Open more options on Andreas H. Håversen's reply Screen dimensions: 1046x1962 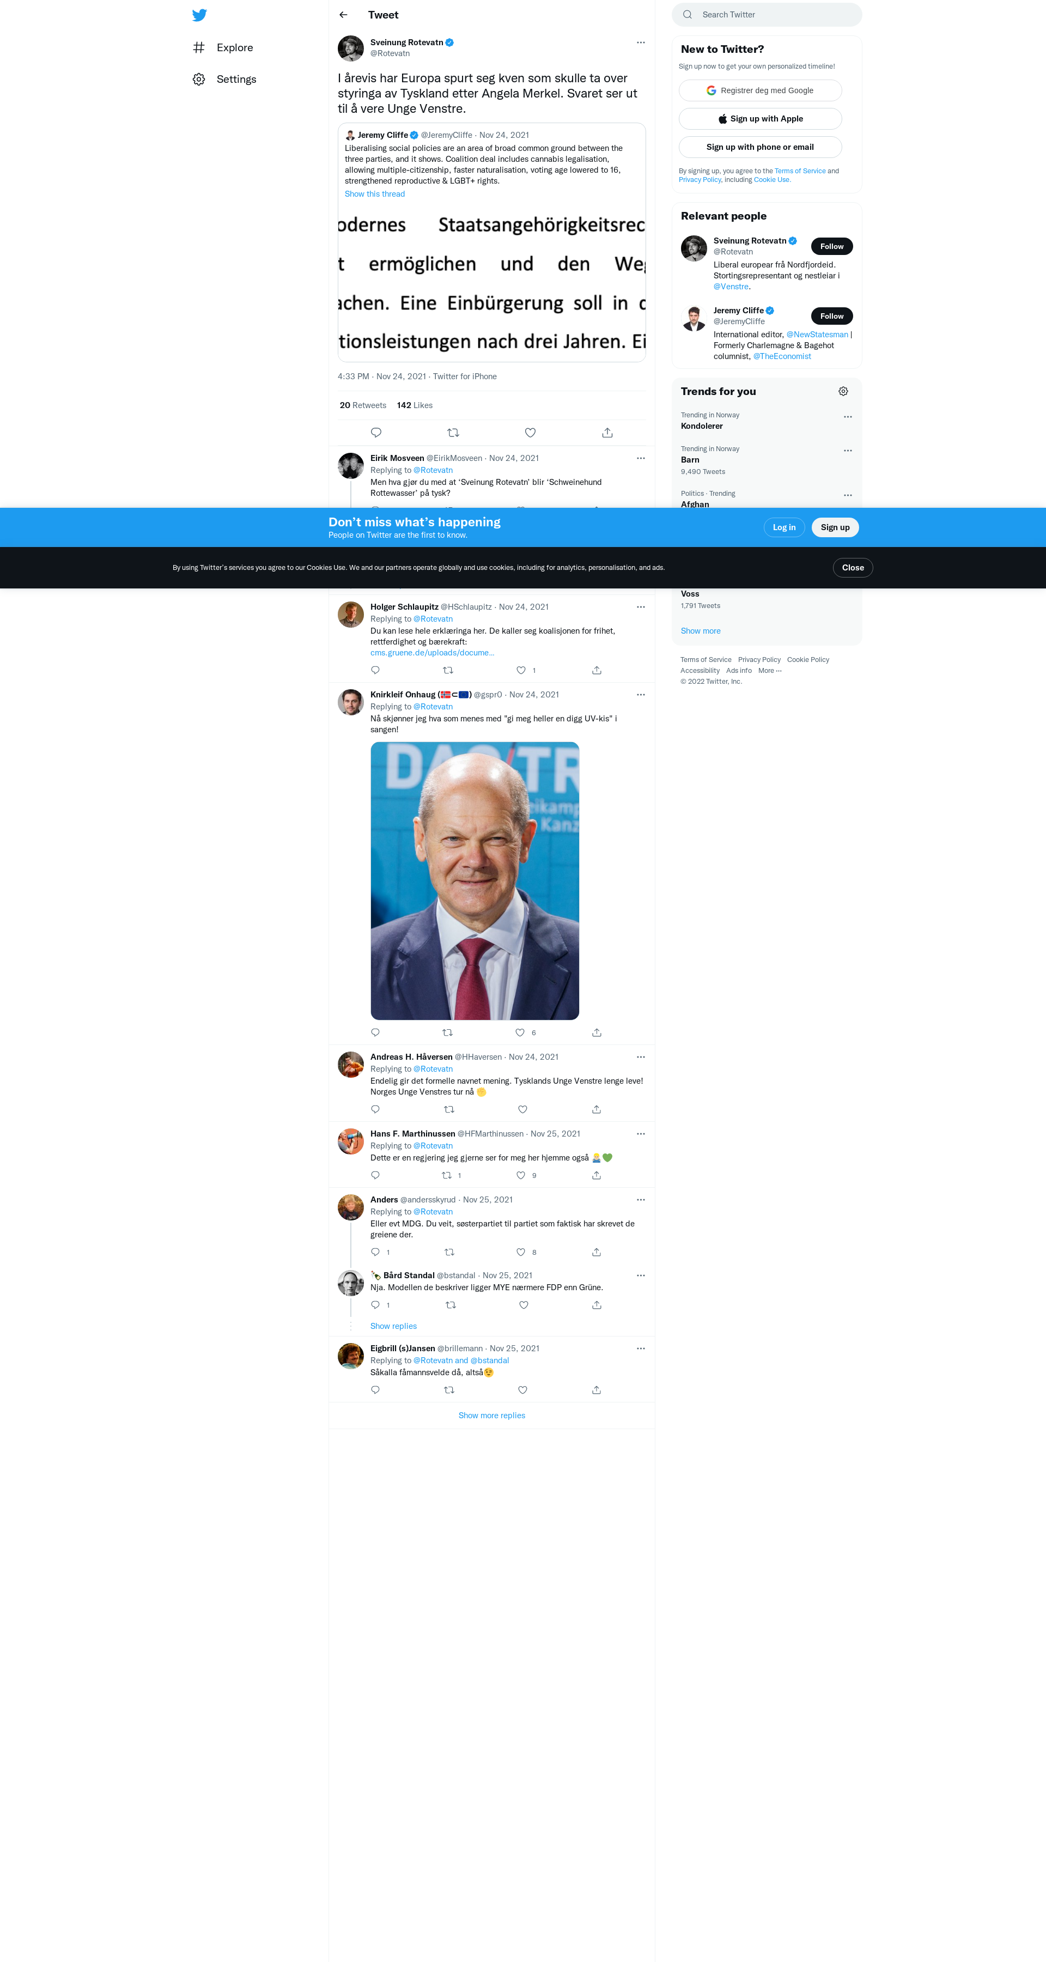tap(641, 1057)
